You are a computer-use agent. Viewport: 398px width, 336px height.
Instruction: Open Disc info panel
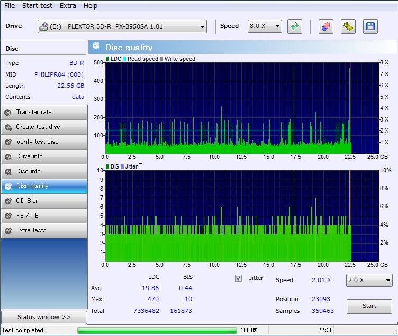pyautogui.click(x=44, y=171)
